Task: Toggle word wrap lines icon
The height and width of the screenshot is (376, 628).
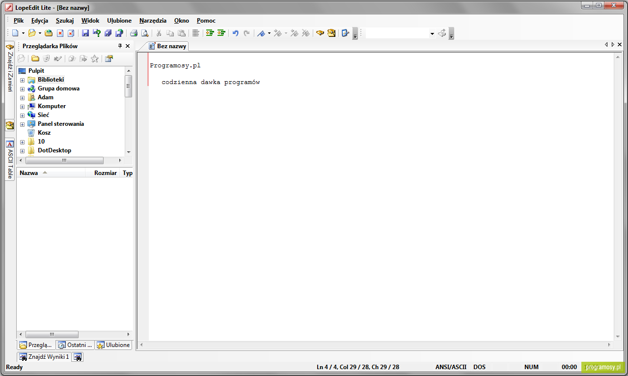Action: (x=195, y=33)
